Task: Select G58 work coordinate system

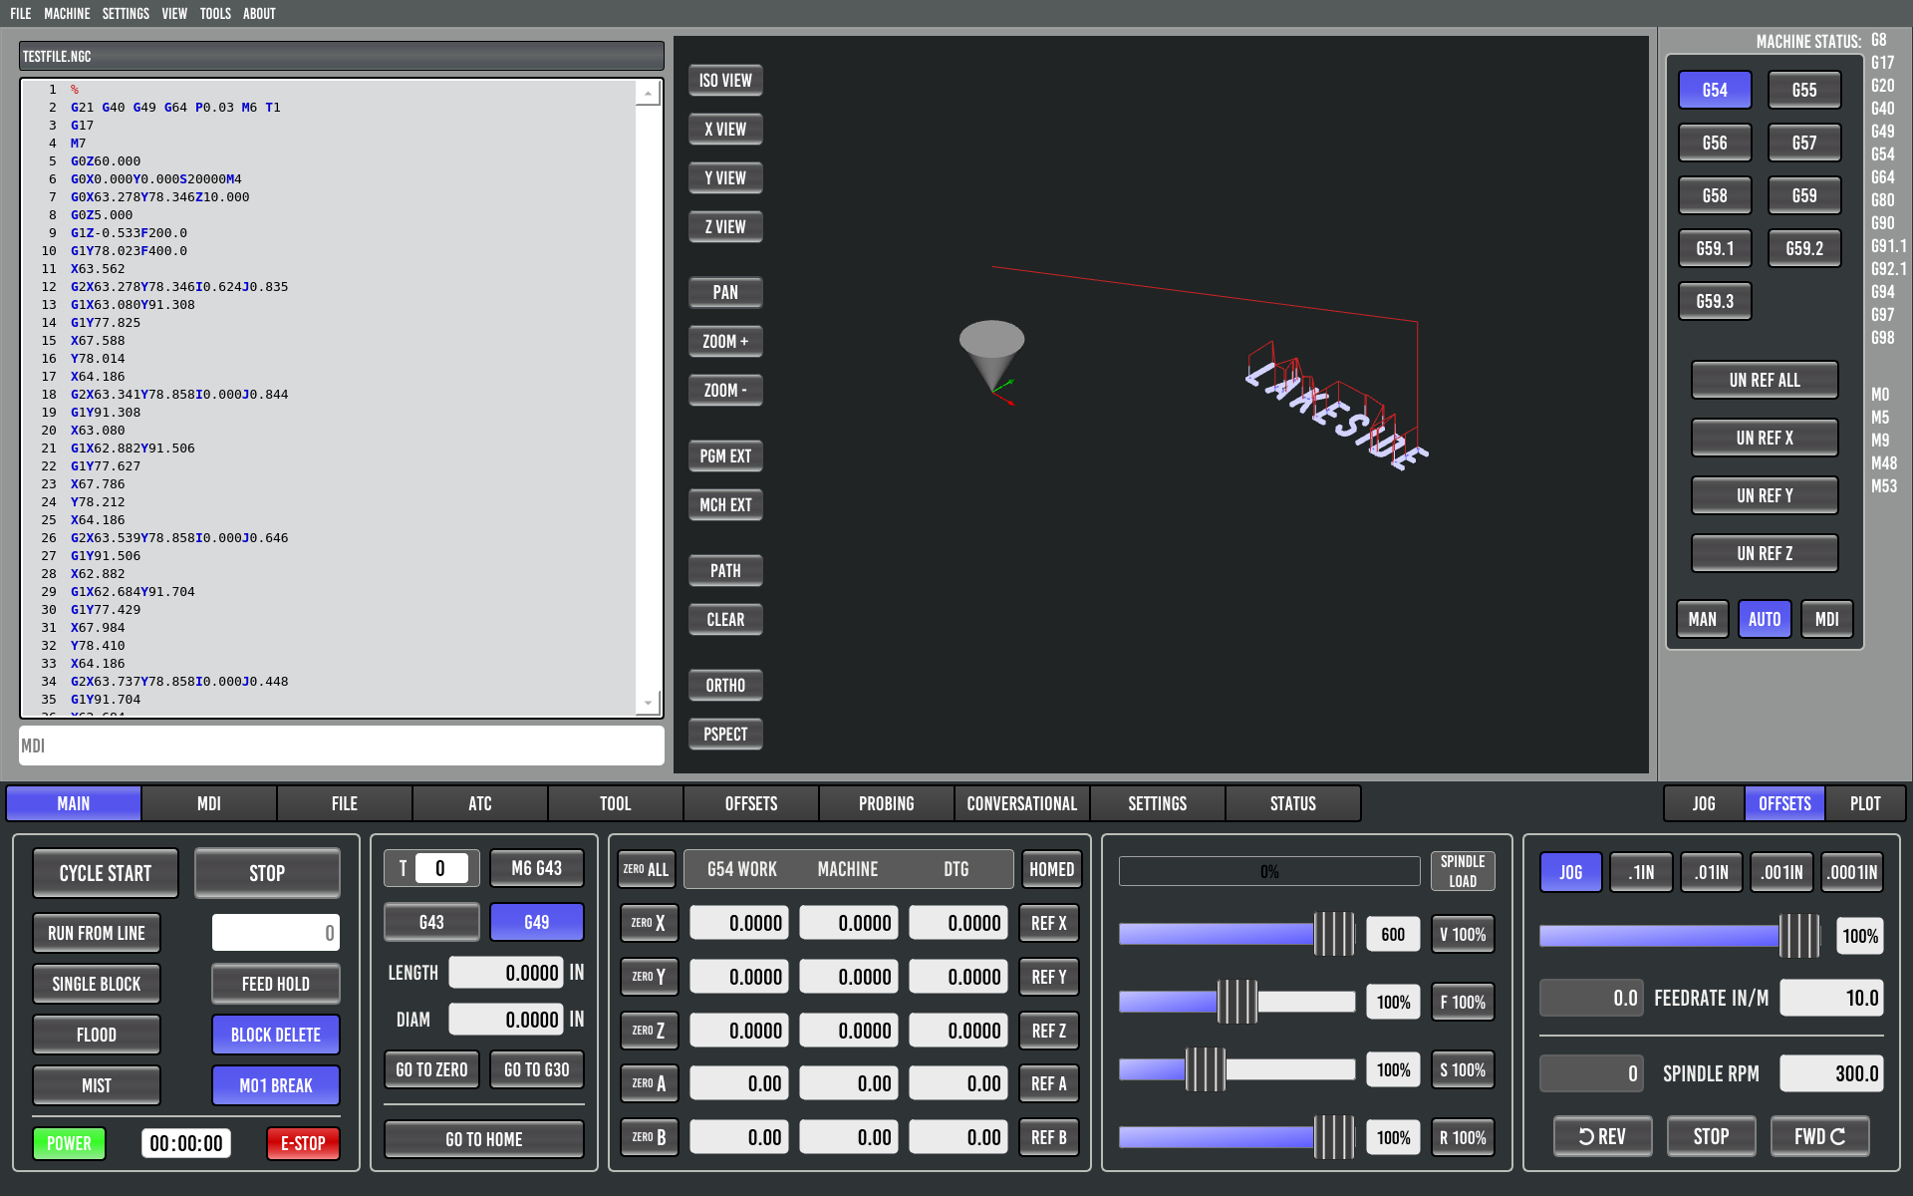Action: [x=1715, y=196]
